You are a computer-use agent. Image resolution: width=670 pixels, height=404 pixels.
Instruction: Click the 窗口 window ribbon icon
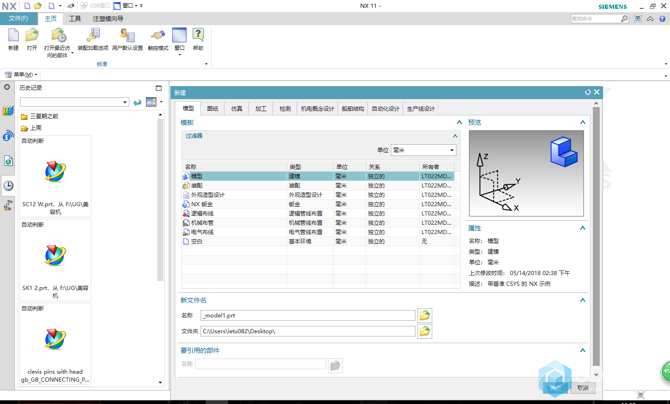(x=179, y=35)
